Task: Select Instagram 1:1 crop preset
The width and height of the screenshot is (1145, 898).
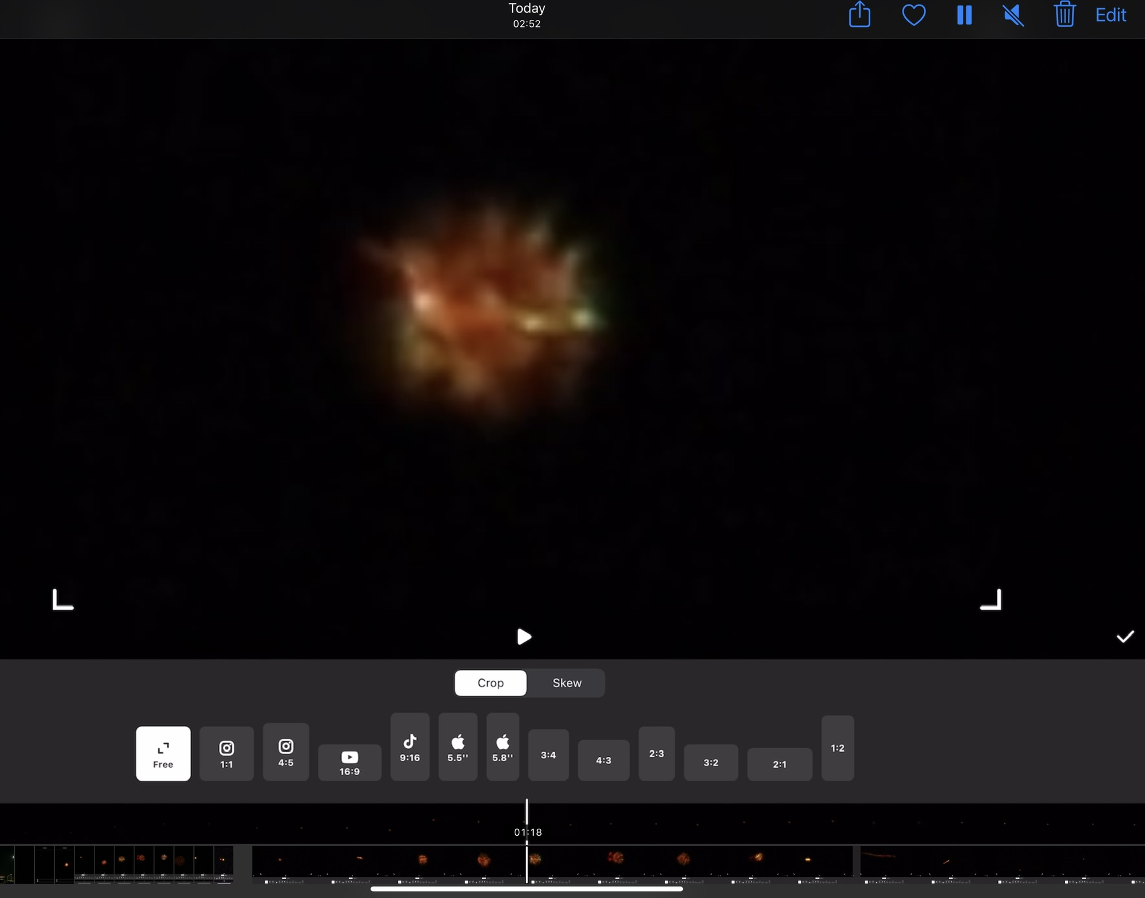Action: (x=226, y=753)
